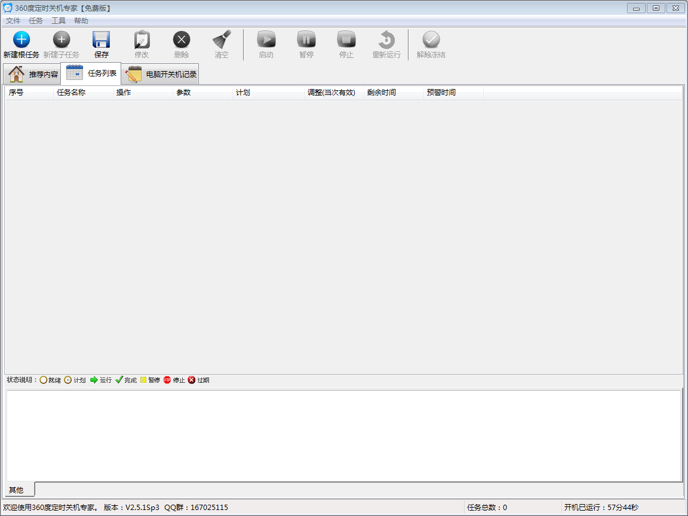This screenshot has height=516, width=688.
Task: Switch to the 电脑开关机记录 tab
Action: 161,75
